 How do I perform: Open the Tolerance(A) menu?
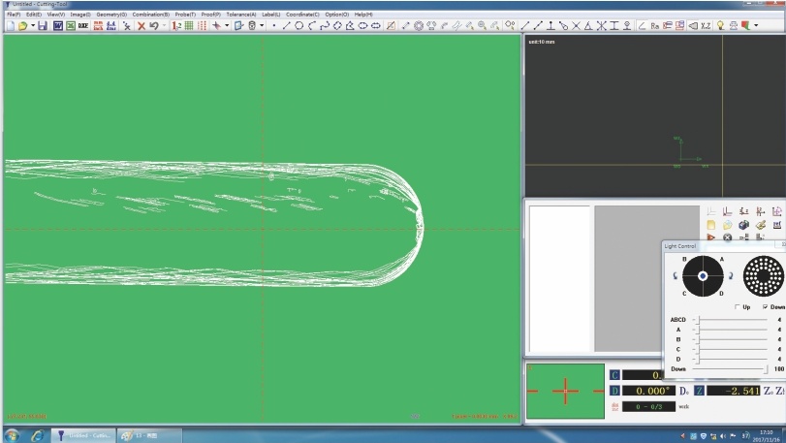241,15
